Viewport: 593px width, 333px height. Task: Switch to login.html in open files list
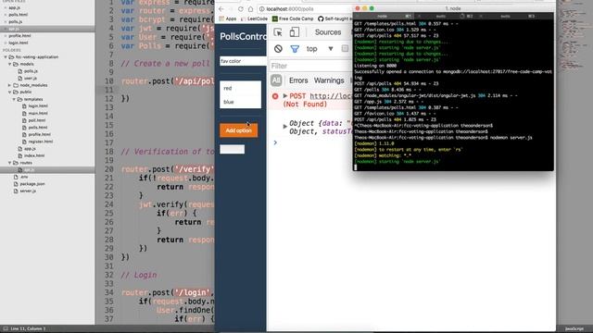pos(19,43)
